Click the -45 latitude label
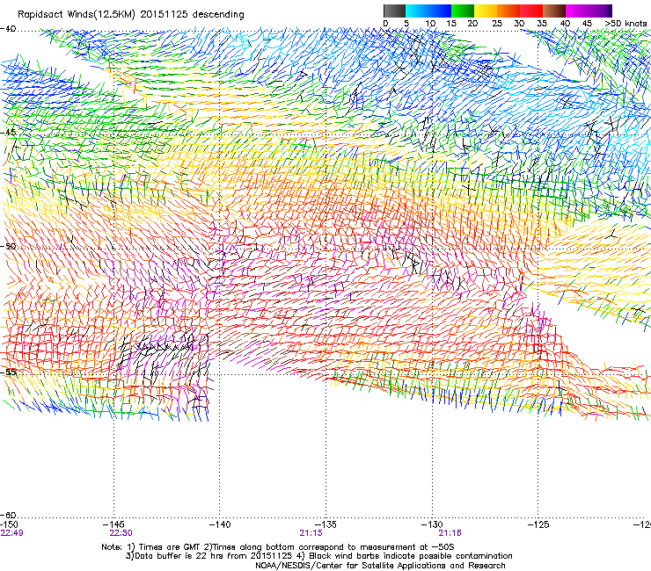 point(8,133)
